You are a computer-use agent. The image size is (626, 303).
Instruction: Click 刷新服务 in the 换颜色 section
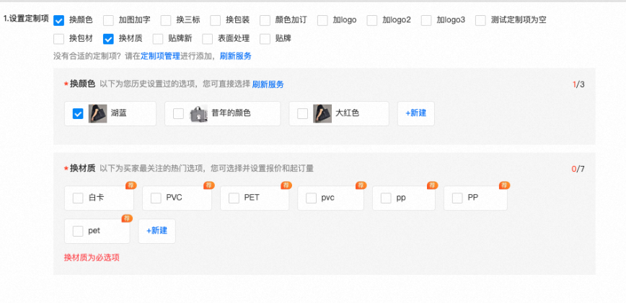tap(268, 84)
